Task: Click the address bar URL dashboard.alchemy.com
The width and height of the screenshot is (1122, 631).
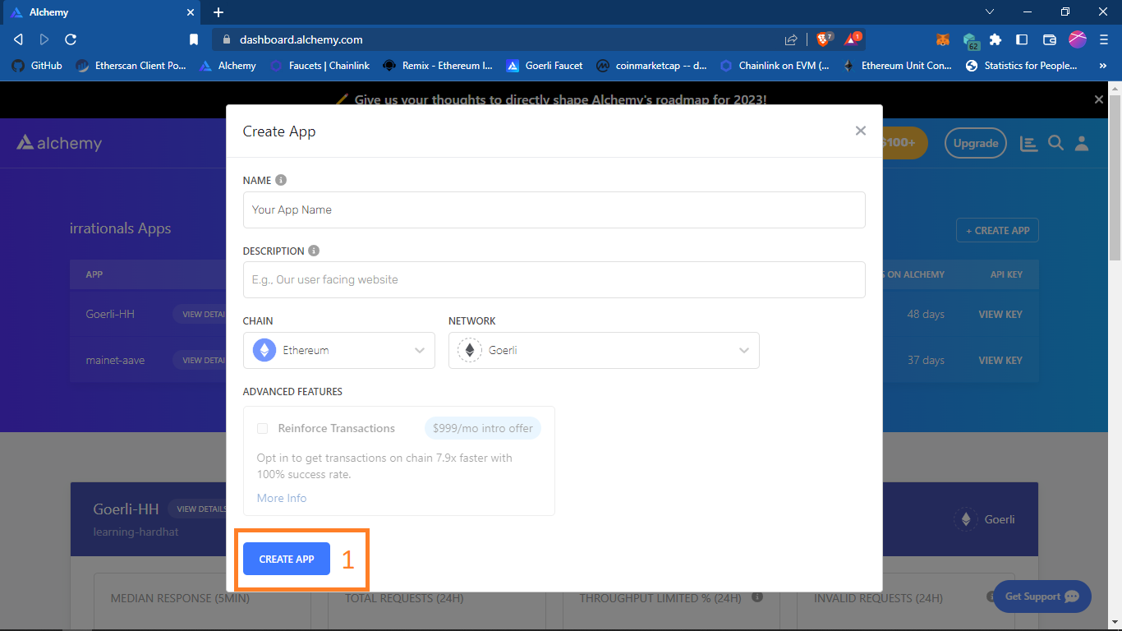Action: 301,39
